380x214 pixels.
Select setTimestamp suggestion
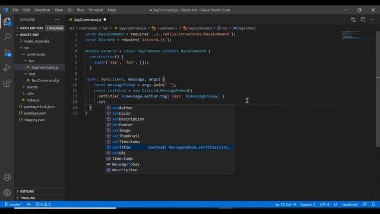pyautogui.click(x=169, y=141)
